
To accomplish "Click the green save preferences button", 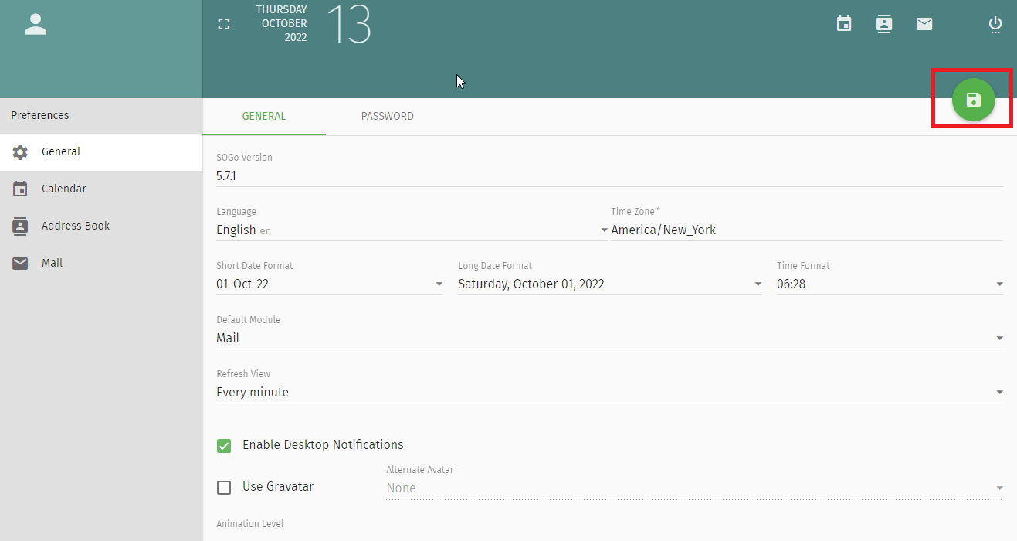I will [974, 100].
